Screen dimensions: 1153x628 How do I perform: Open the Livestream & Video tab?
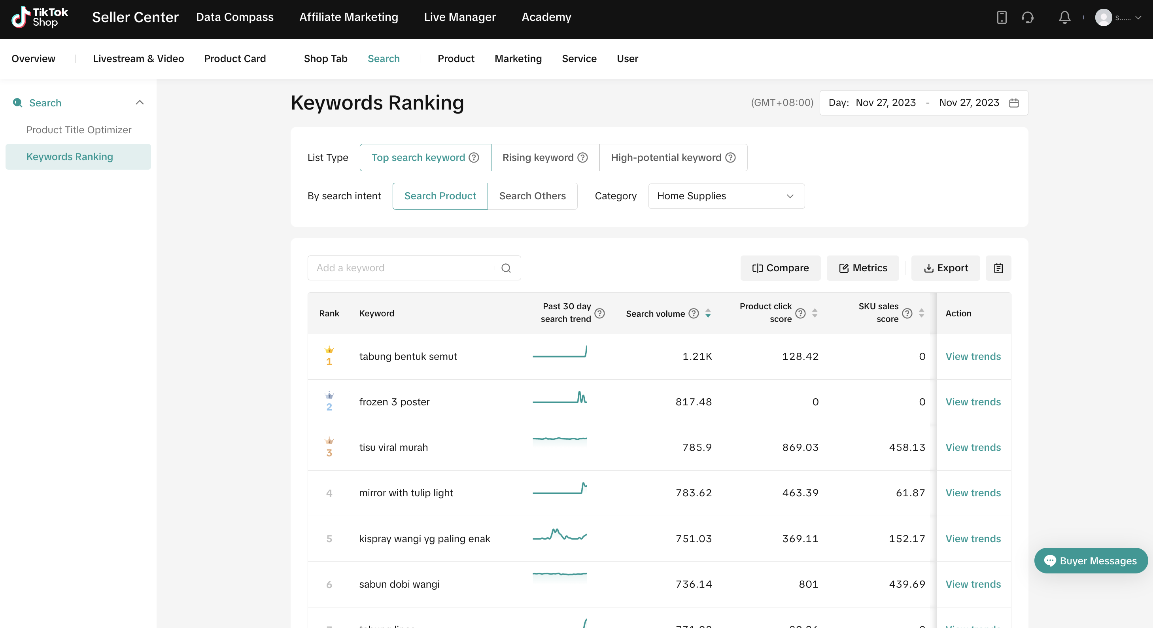pos(138,59)
